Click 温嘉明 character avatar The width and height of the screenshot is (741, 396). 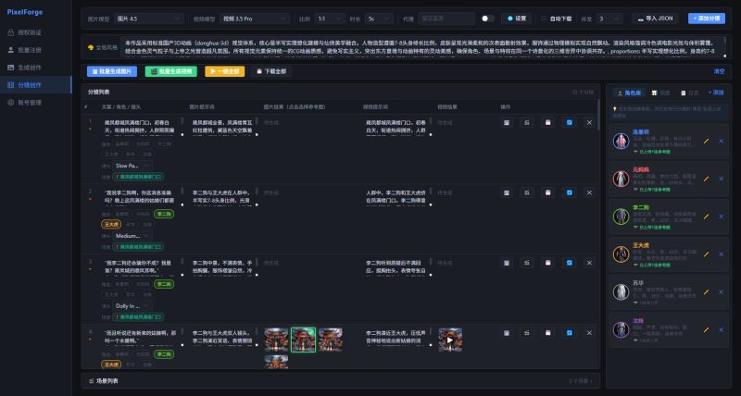pos(620,142)
